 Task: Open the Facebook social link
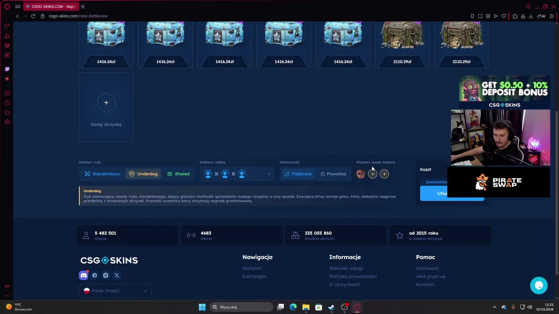[95, 276]
